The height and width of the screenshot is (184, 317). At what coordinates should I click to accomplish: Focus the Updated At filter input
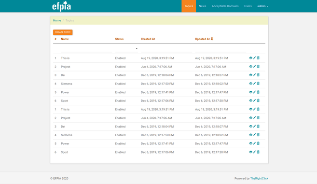click(221, 49)
